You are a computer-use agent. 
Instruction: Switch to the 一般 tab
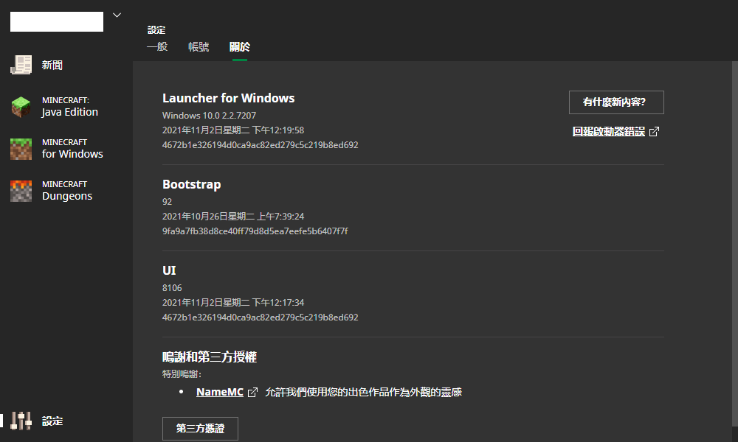pos(157,46)
